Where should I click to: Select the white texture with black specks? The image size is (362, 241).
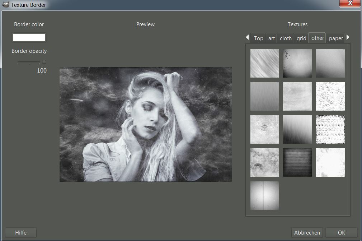point(330,96)
